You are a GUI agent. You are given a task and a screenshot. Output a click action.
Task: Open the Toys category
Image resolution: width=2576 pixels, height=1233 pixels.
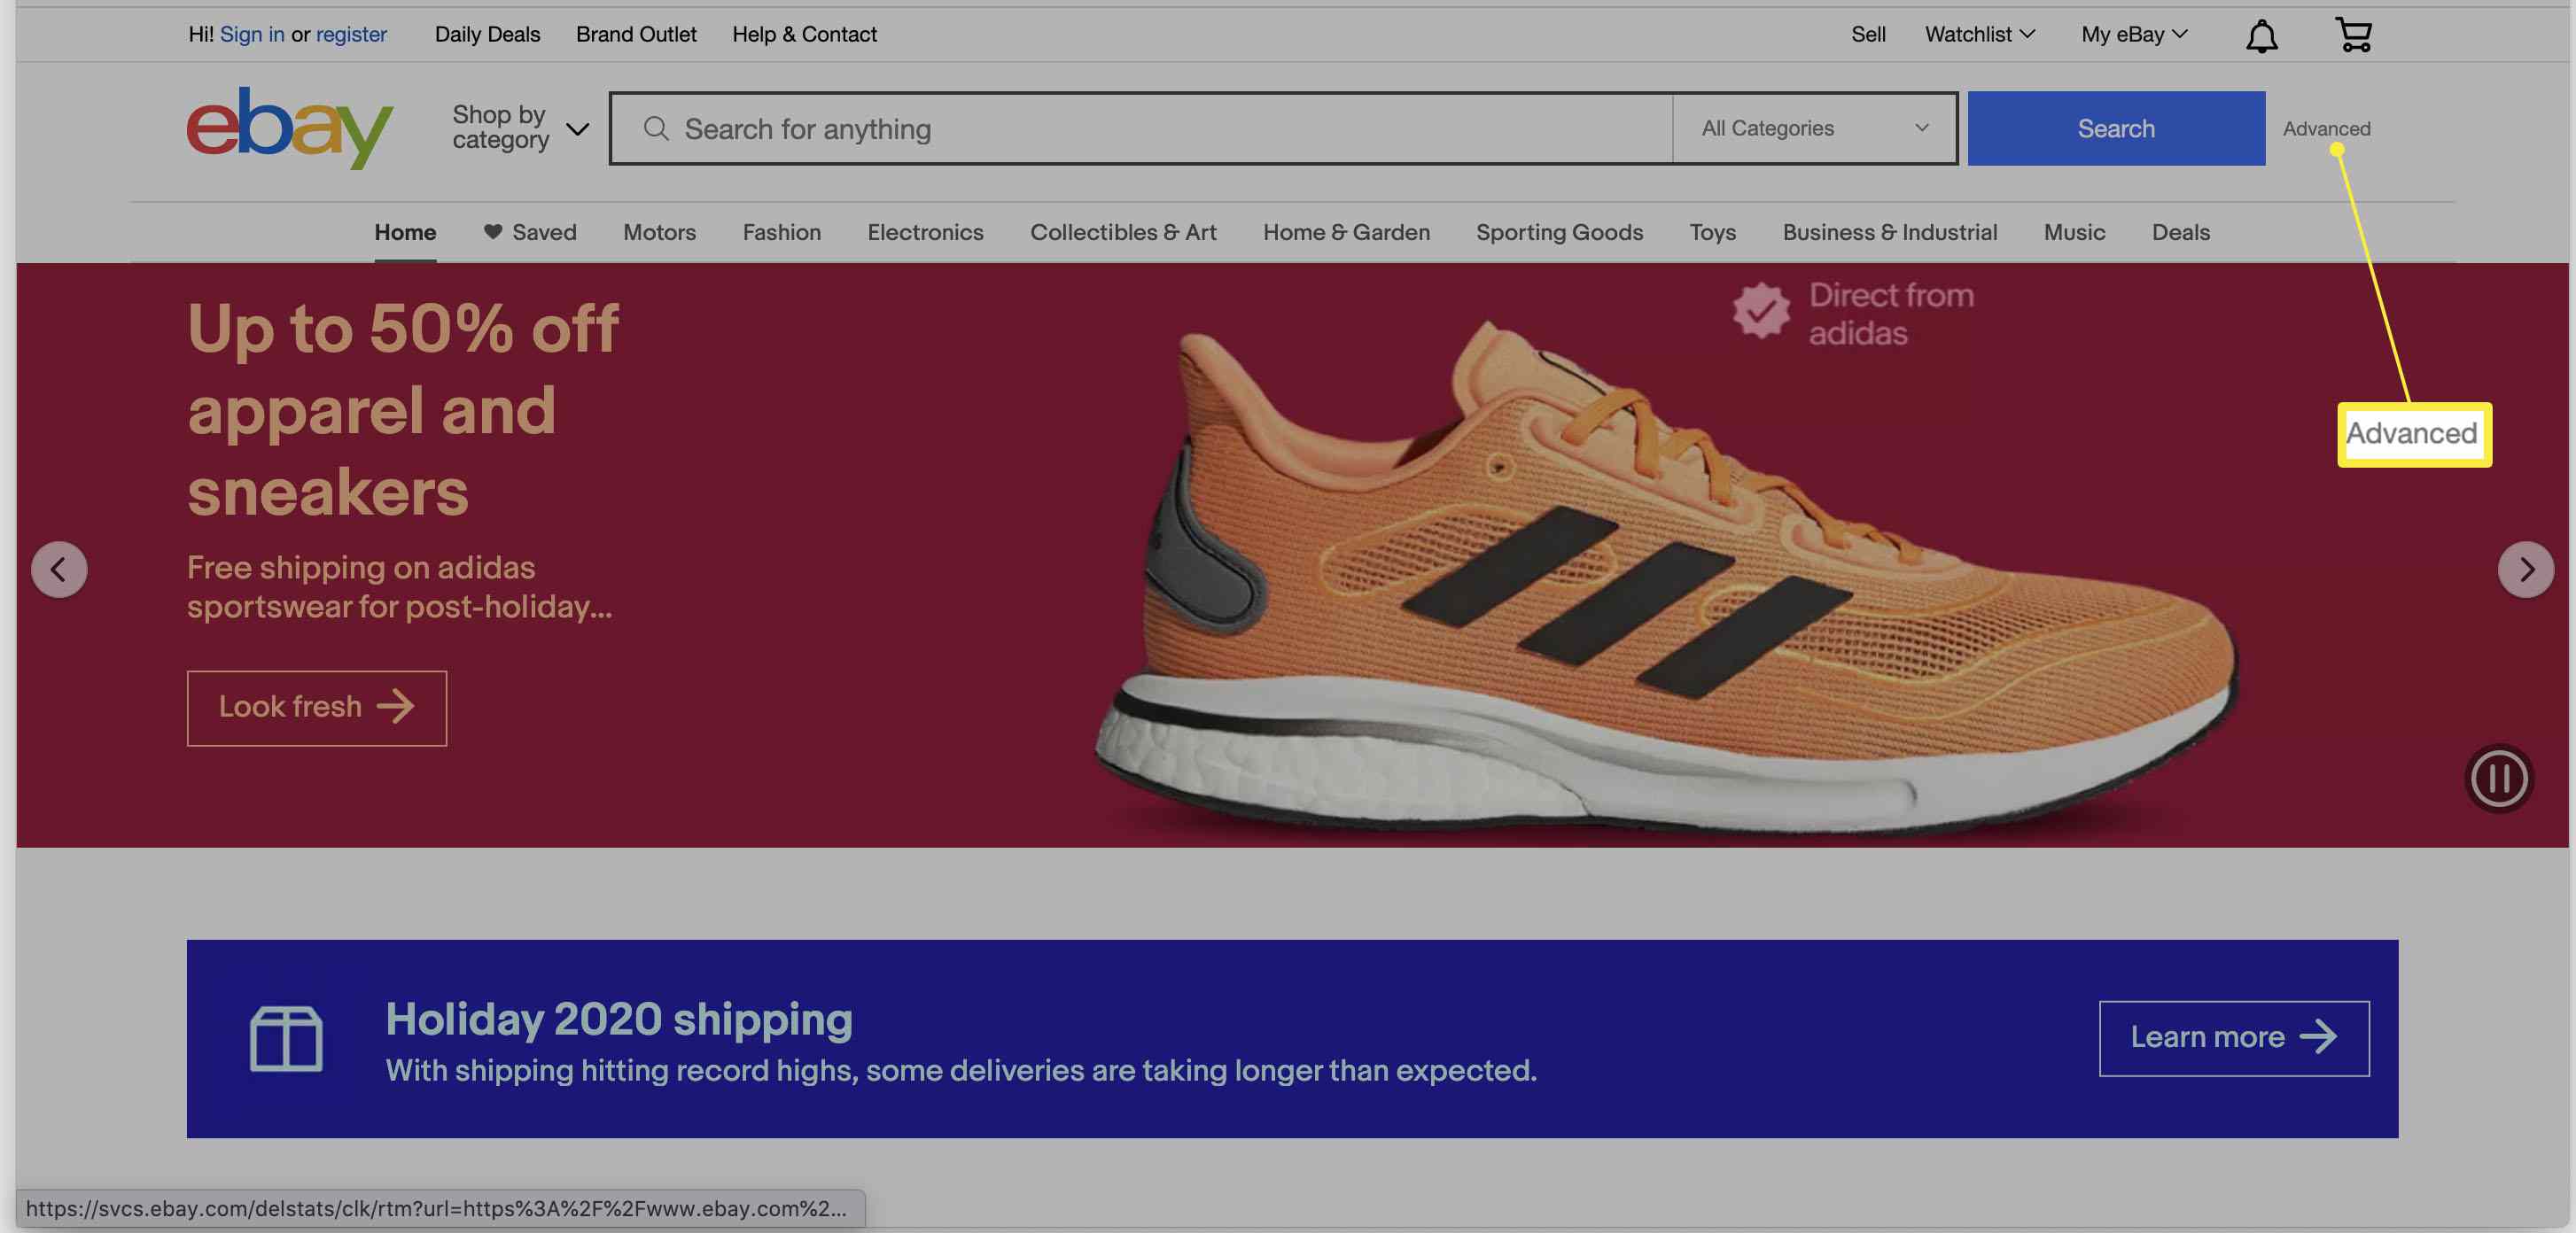(x=1712, y=232)
